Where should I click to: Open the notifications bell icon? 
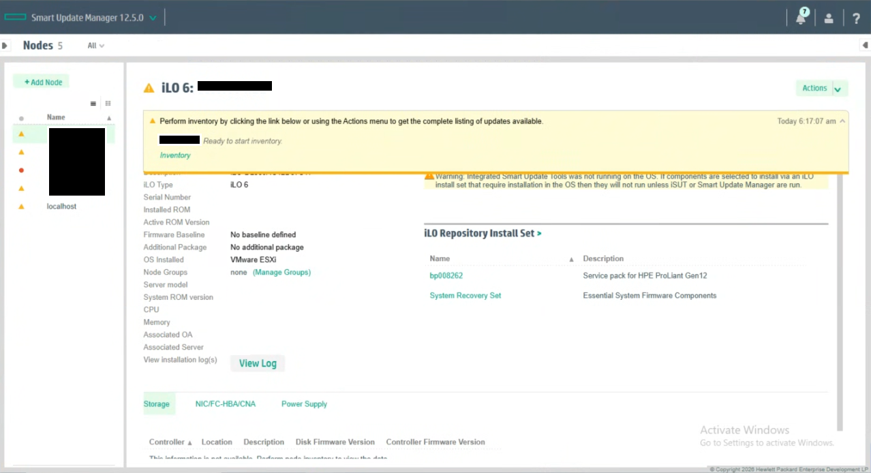(801, 18)
